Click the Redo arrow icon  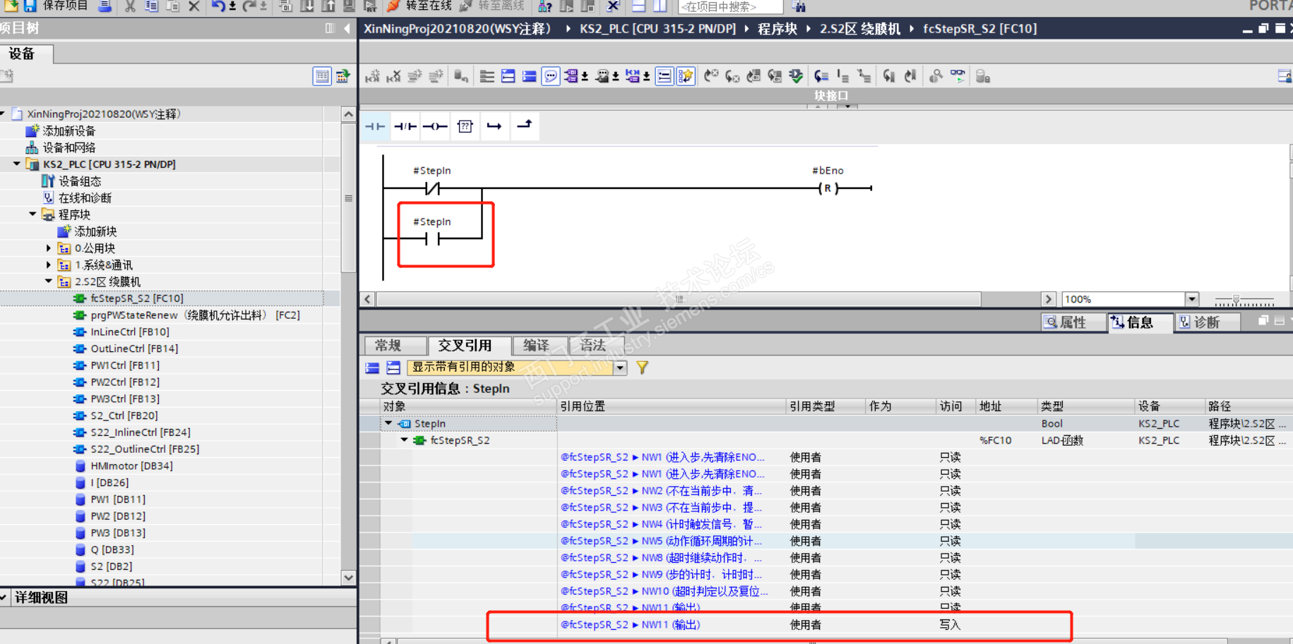coord(249,6)
